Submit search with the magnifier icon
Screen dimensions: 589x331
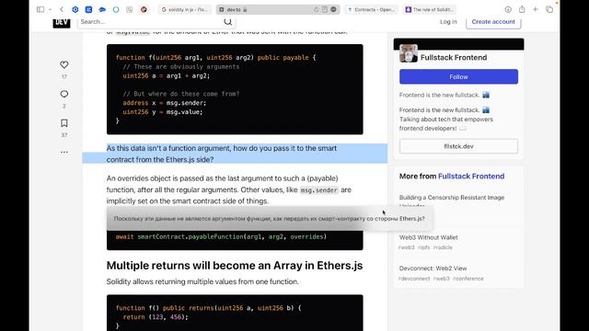[x=227, y=22]
